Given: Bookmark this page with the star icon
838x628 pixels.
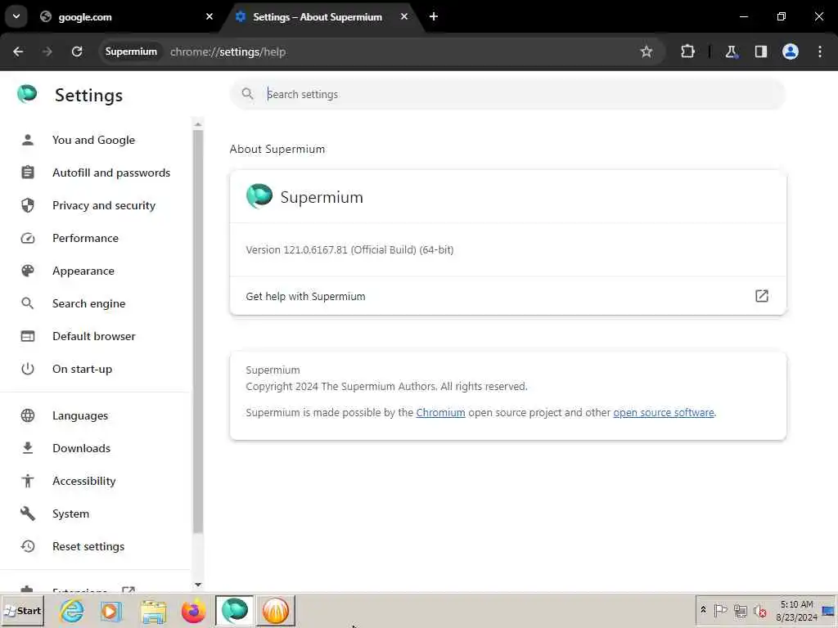Looking at the screenshot, I should (x=647, y=52).
